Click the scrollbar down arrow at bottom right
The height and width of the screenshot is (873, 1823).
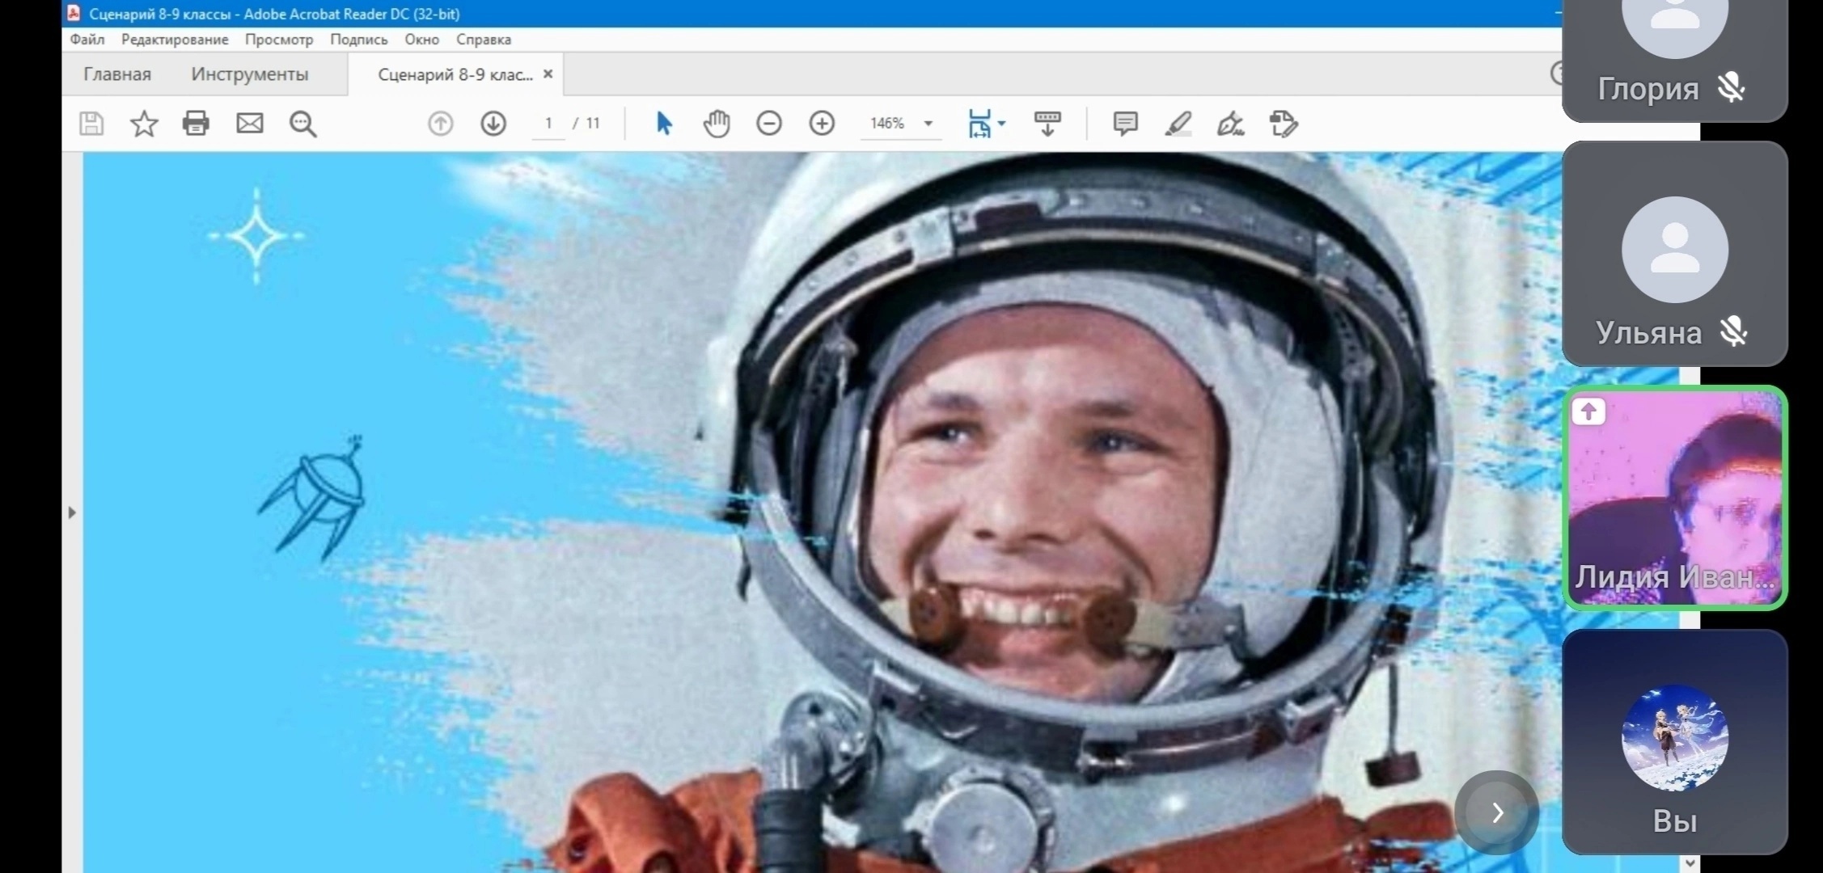tap(1690, 863)
